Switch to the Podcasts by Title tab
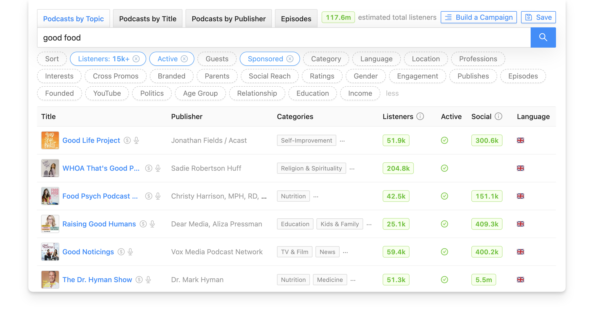The image size is (594, 309). [148, 18]
